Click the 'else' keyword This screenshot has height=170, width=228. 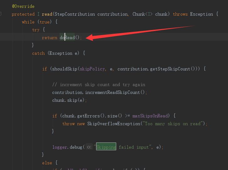47,163
